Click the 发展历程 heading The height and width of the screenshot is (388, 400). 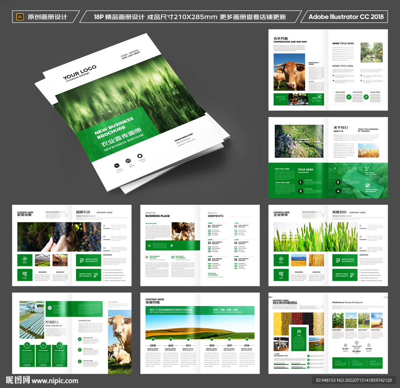pos(153,302)
